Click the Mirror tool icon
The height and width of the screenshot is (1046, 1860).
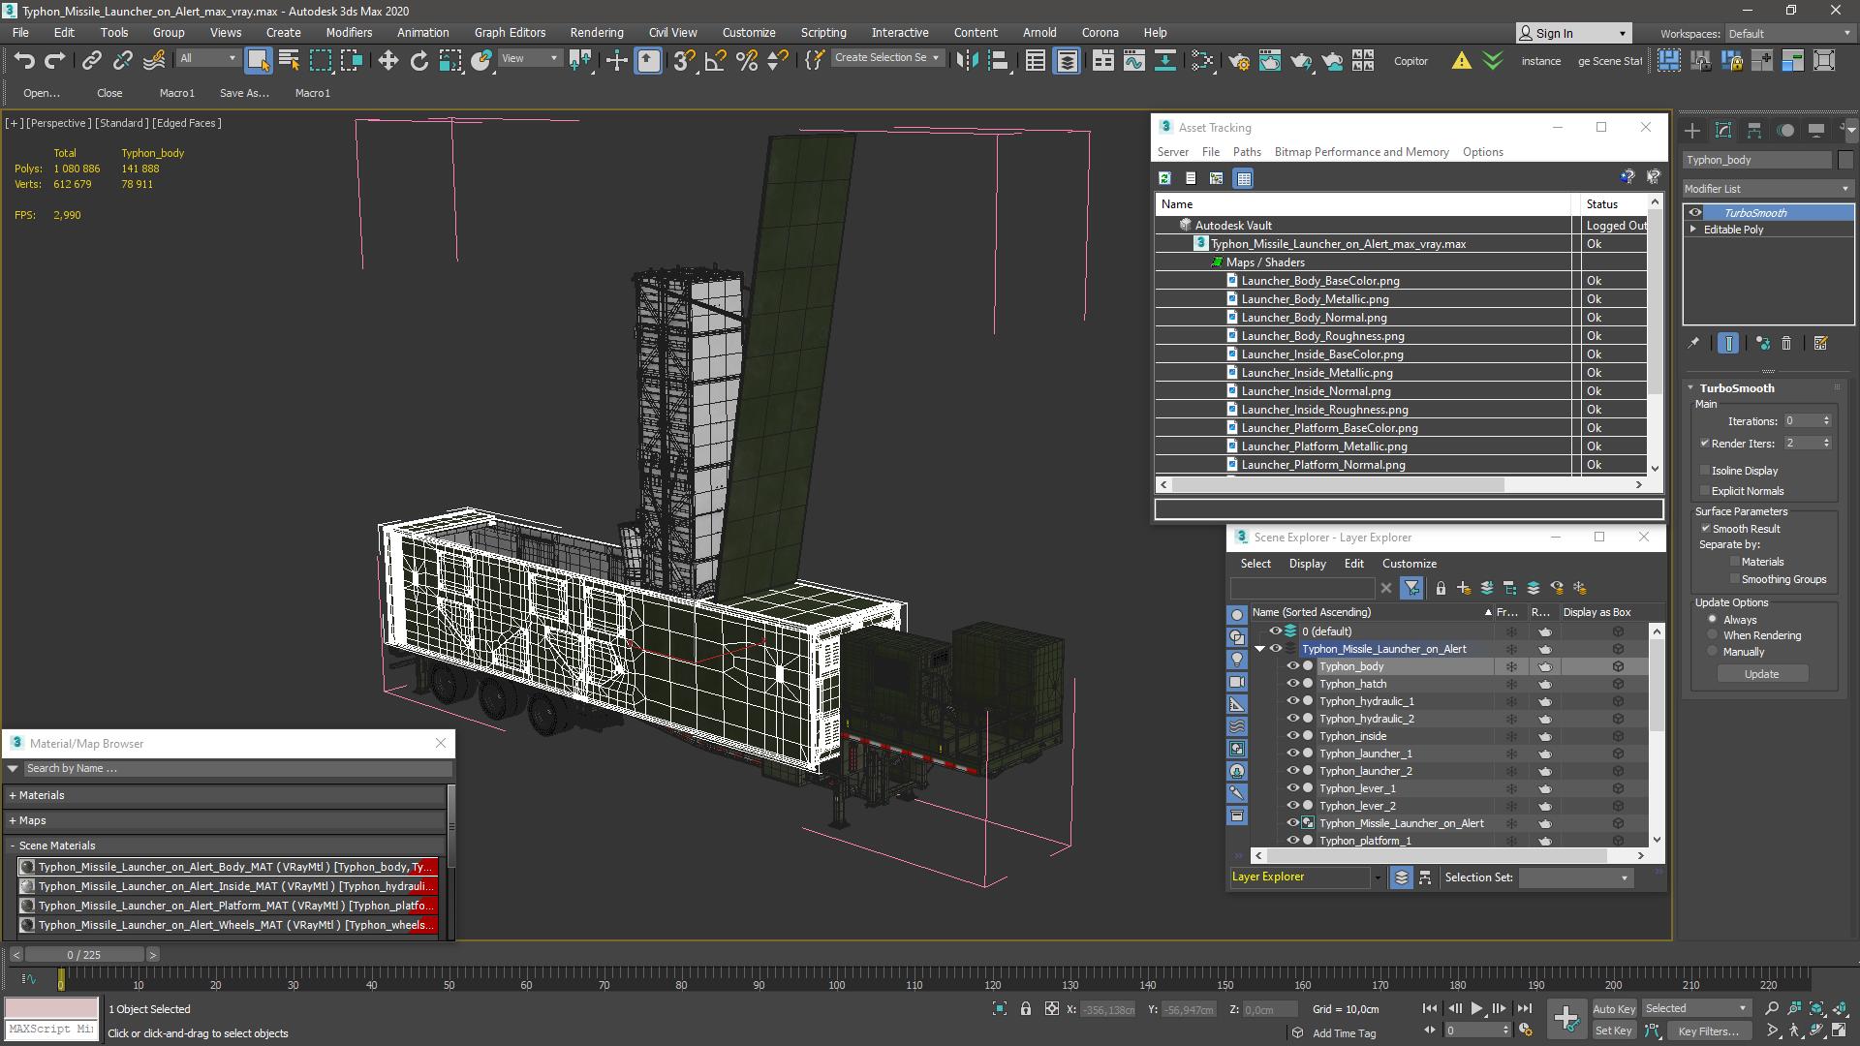coord(967,61)
